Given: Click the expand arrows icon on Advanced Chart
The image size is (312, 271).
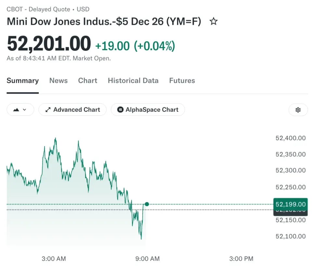Looking at the screenshot, I should [48, 110].
